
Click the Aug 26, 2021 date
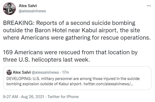[x=32, y=97]
